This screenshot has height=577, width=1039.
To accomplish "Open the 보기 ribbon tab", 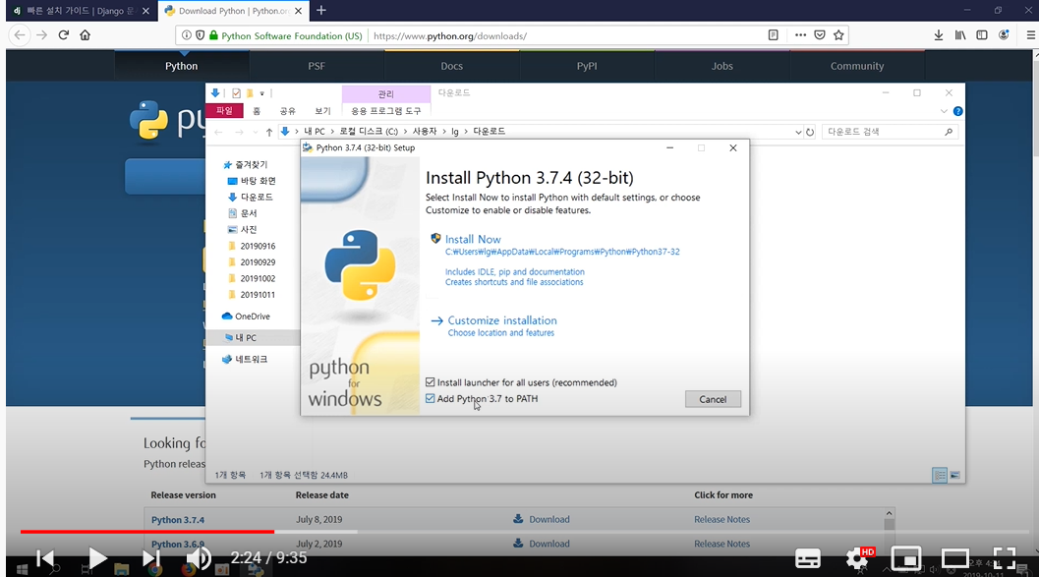I will [x=322, y=111].
